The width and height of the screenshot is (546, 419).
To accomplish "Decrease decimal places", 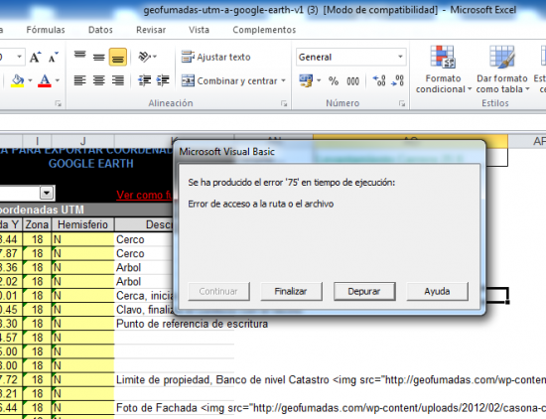I will click(397, 80).
